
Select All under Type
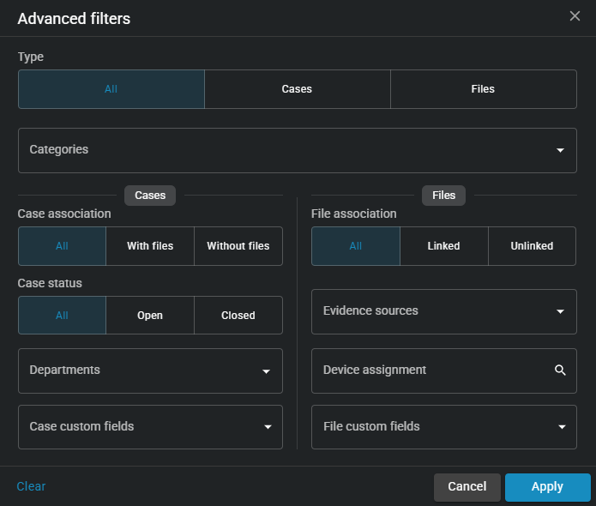(x=111, y=89)
